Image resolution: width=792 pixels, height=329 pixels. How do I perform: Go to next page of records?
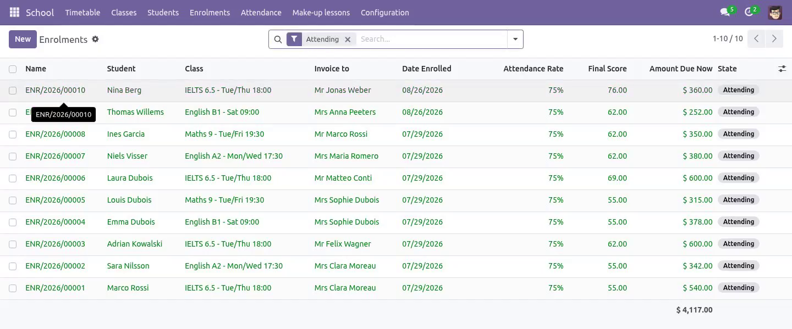774,38
